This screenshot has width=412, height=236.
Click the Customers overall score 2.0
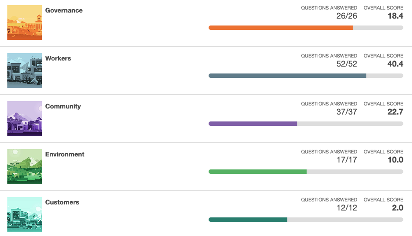398,208
